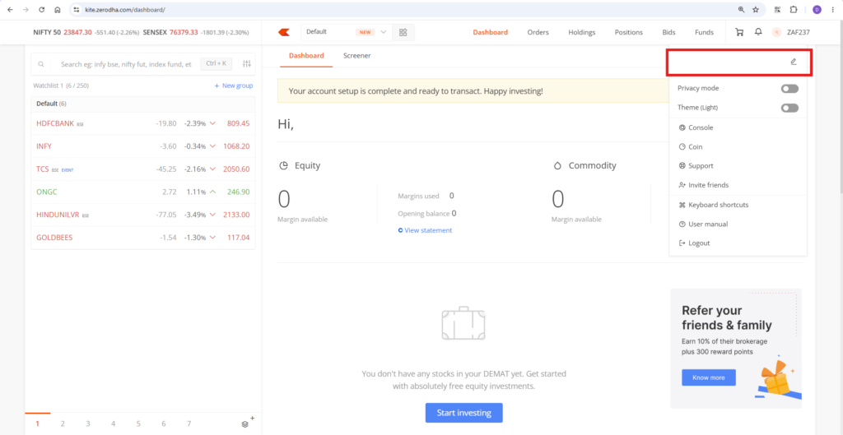This screenshot has height=435, width=843.
Task: Expand HDFCBANK row down chevron
Action: point(213,123)
